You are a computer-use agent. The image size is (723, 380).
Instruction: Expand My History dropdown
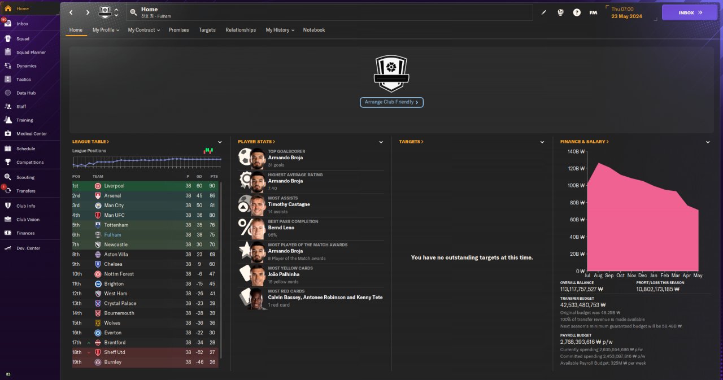tap(280, 30)
